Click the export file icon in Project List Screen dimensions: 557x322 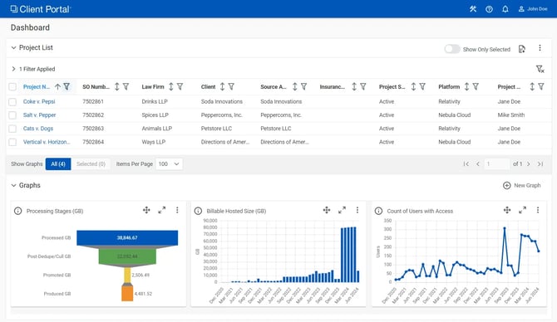[522, 49]
